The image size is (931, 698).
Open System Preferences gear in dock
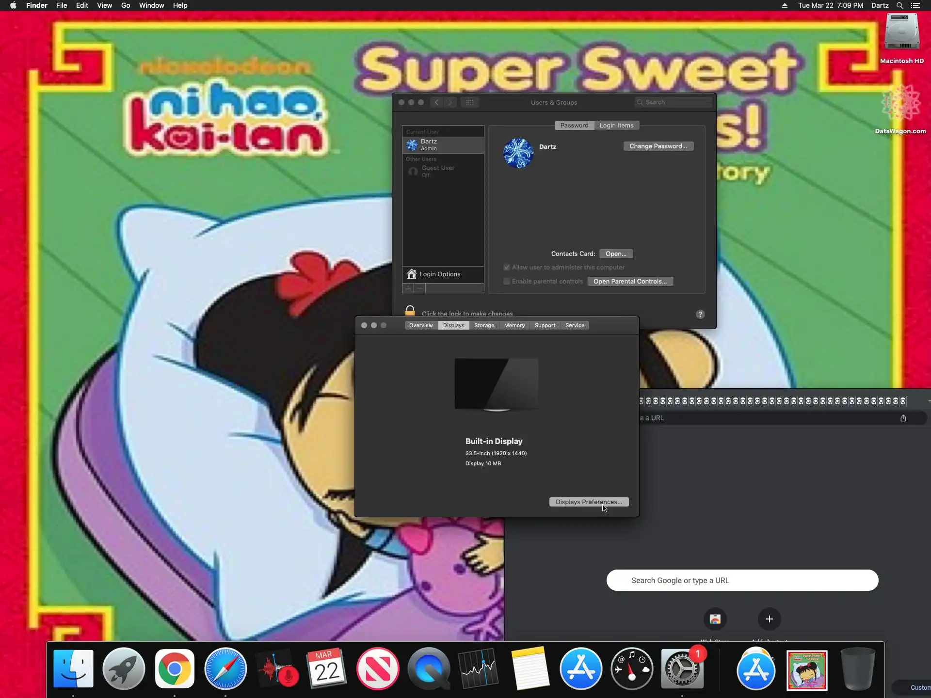tap(682, 669)
